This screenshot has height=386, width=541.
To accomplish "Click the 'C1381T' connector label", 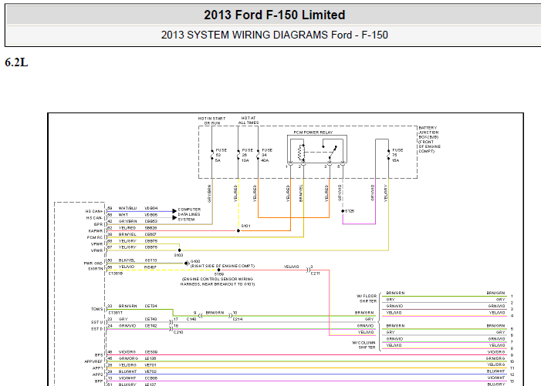I will (116, 313).
